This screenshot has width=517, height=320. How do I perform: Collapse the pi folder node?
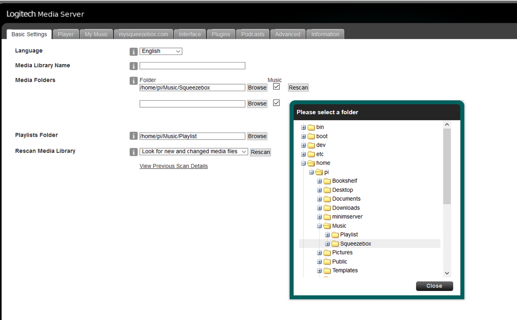click(311, 172)
